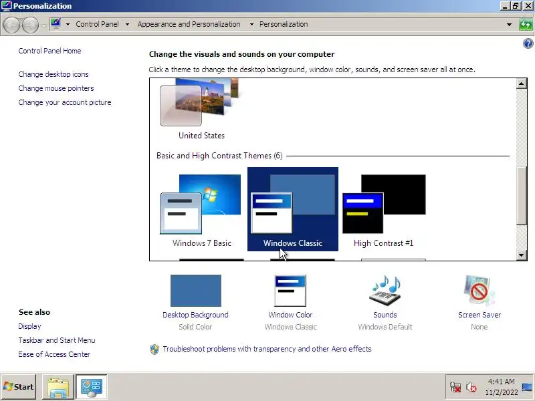Click the Forward navigation arrow
The height and width of the screenshot is (401, 535).
[30, 25]
